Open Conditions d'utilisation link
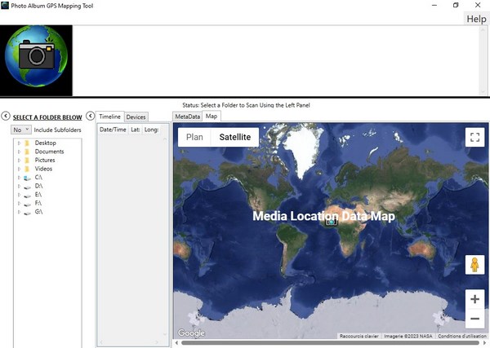This screenshot has height=348, width=490. [462, 336]
